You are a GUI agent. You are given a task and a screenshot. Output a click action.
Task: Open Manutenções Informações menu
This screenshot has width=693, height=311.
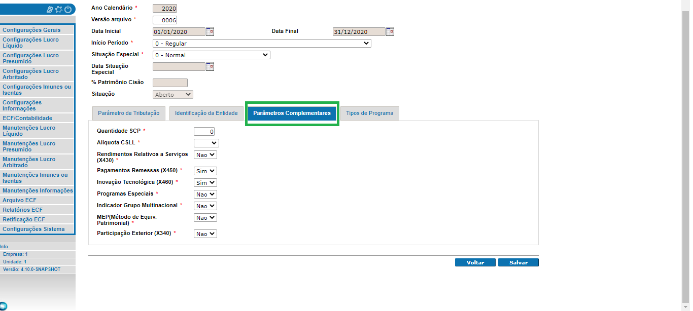click(38, 190)
